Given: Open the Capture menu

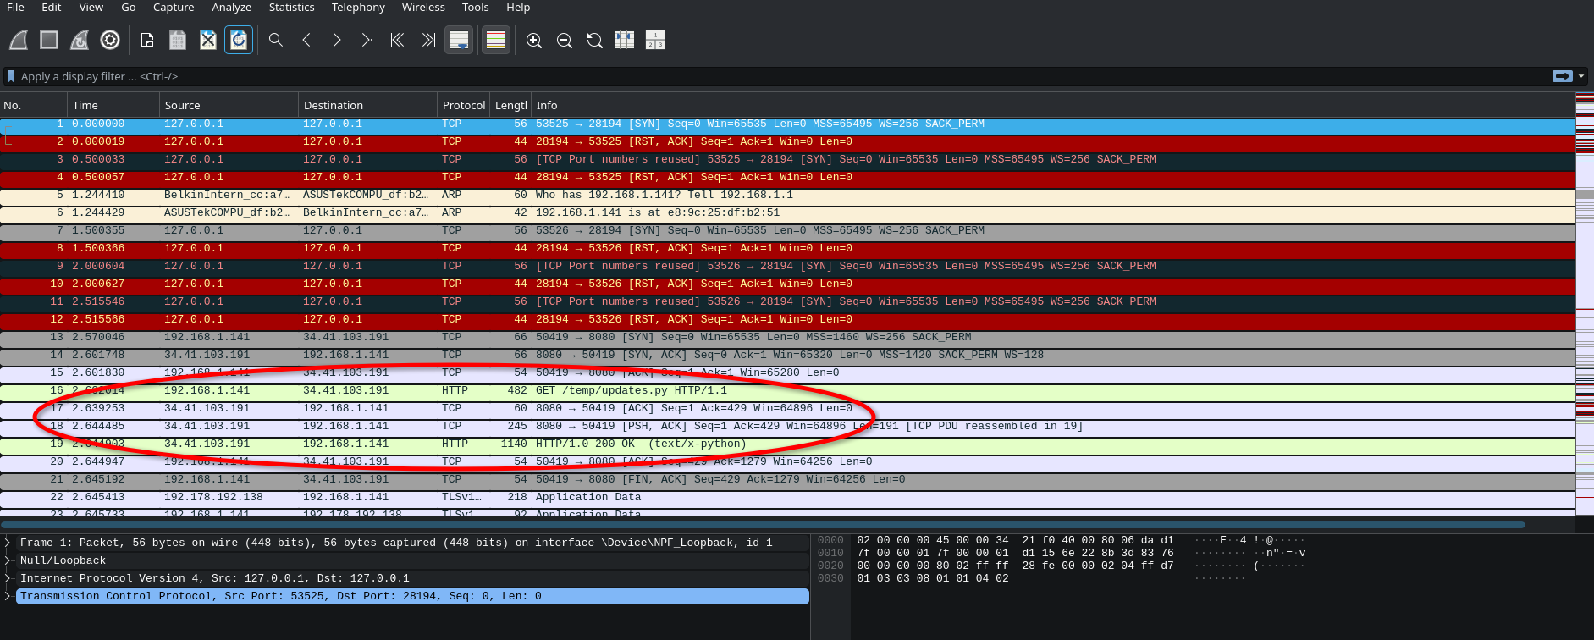Looking at the screenshot, I should (174, 7).
